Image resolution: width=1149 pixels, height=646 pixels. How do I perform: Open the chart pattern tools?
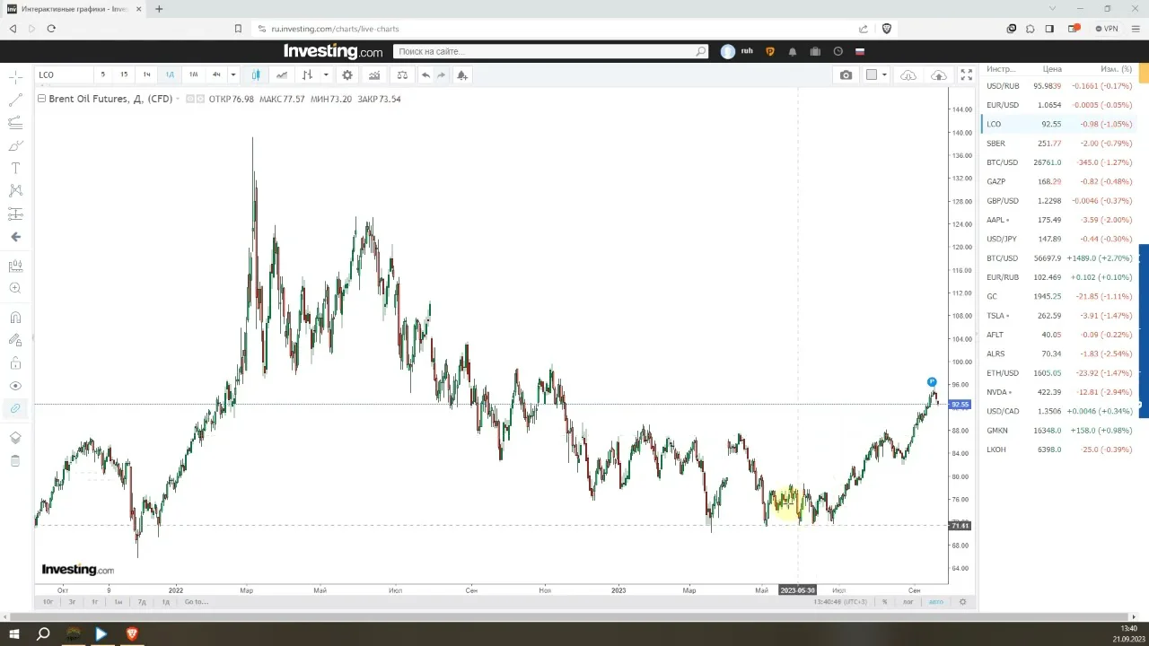coord(15,190)
